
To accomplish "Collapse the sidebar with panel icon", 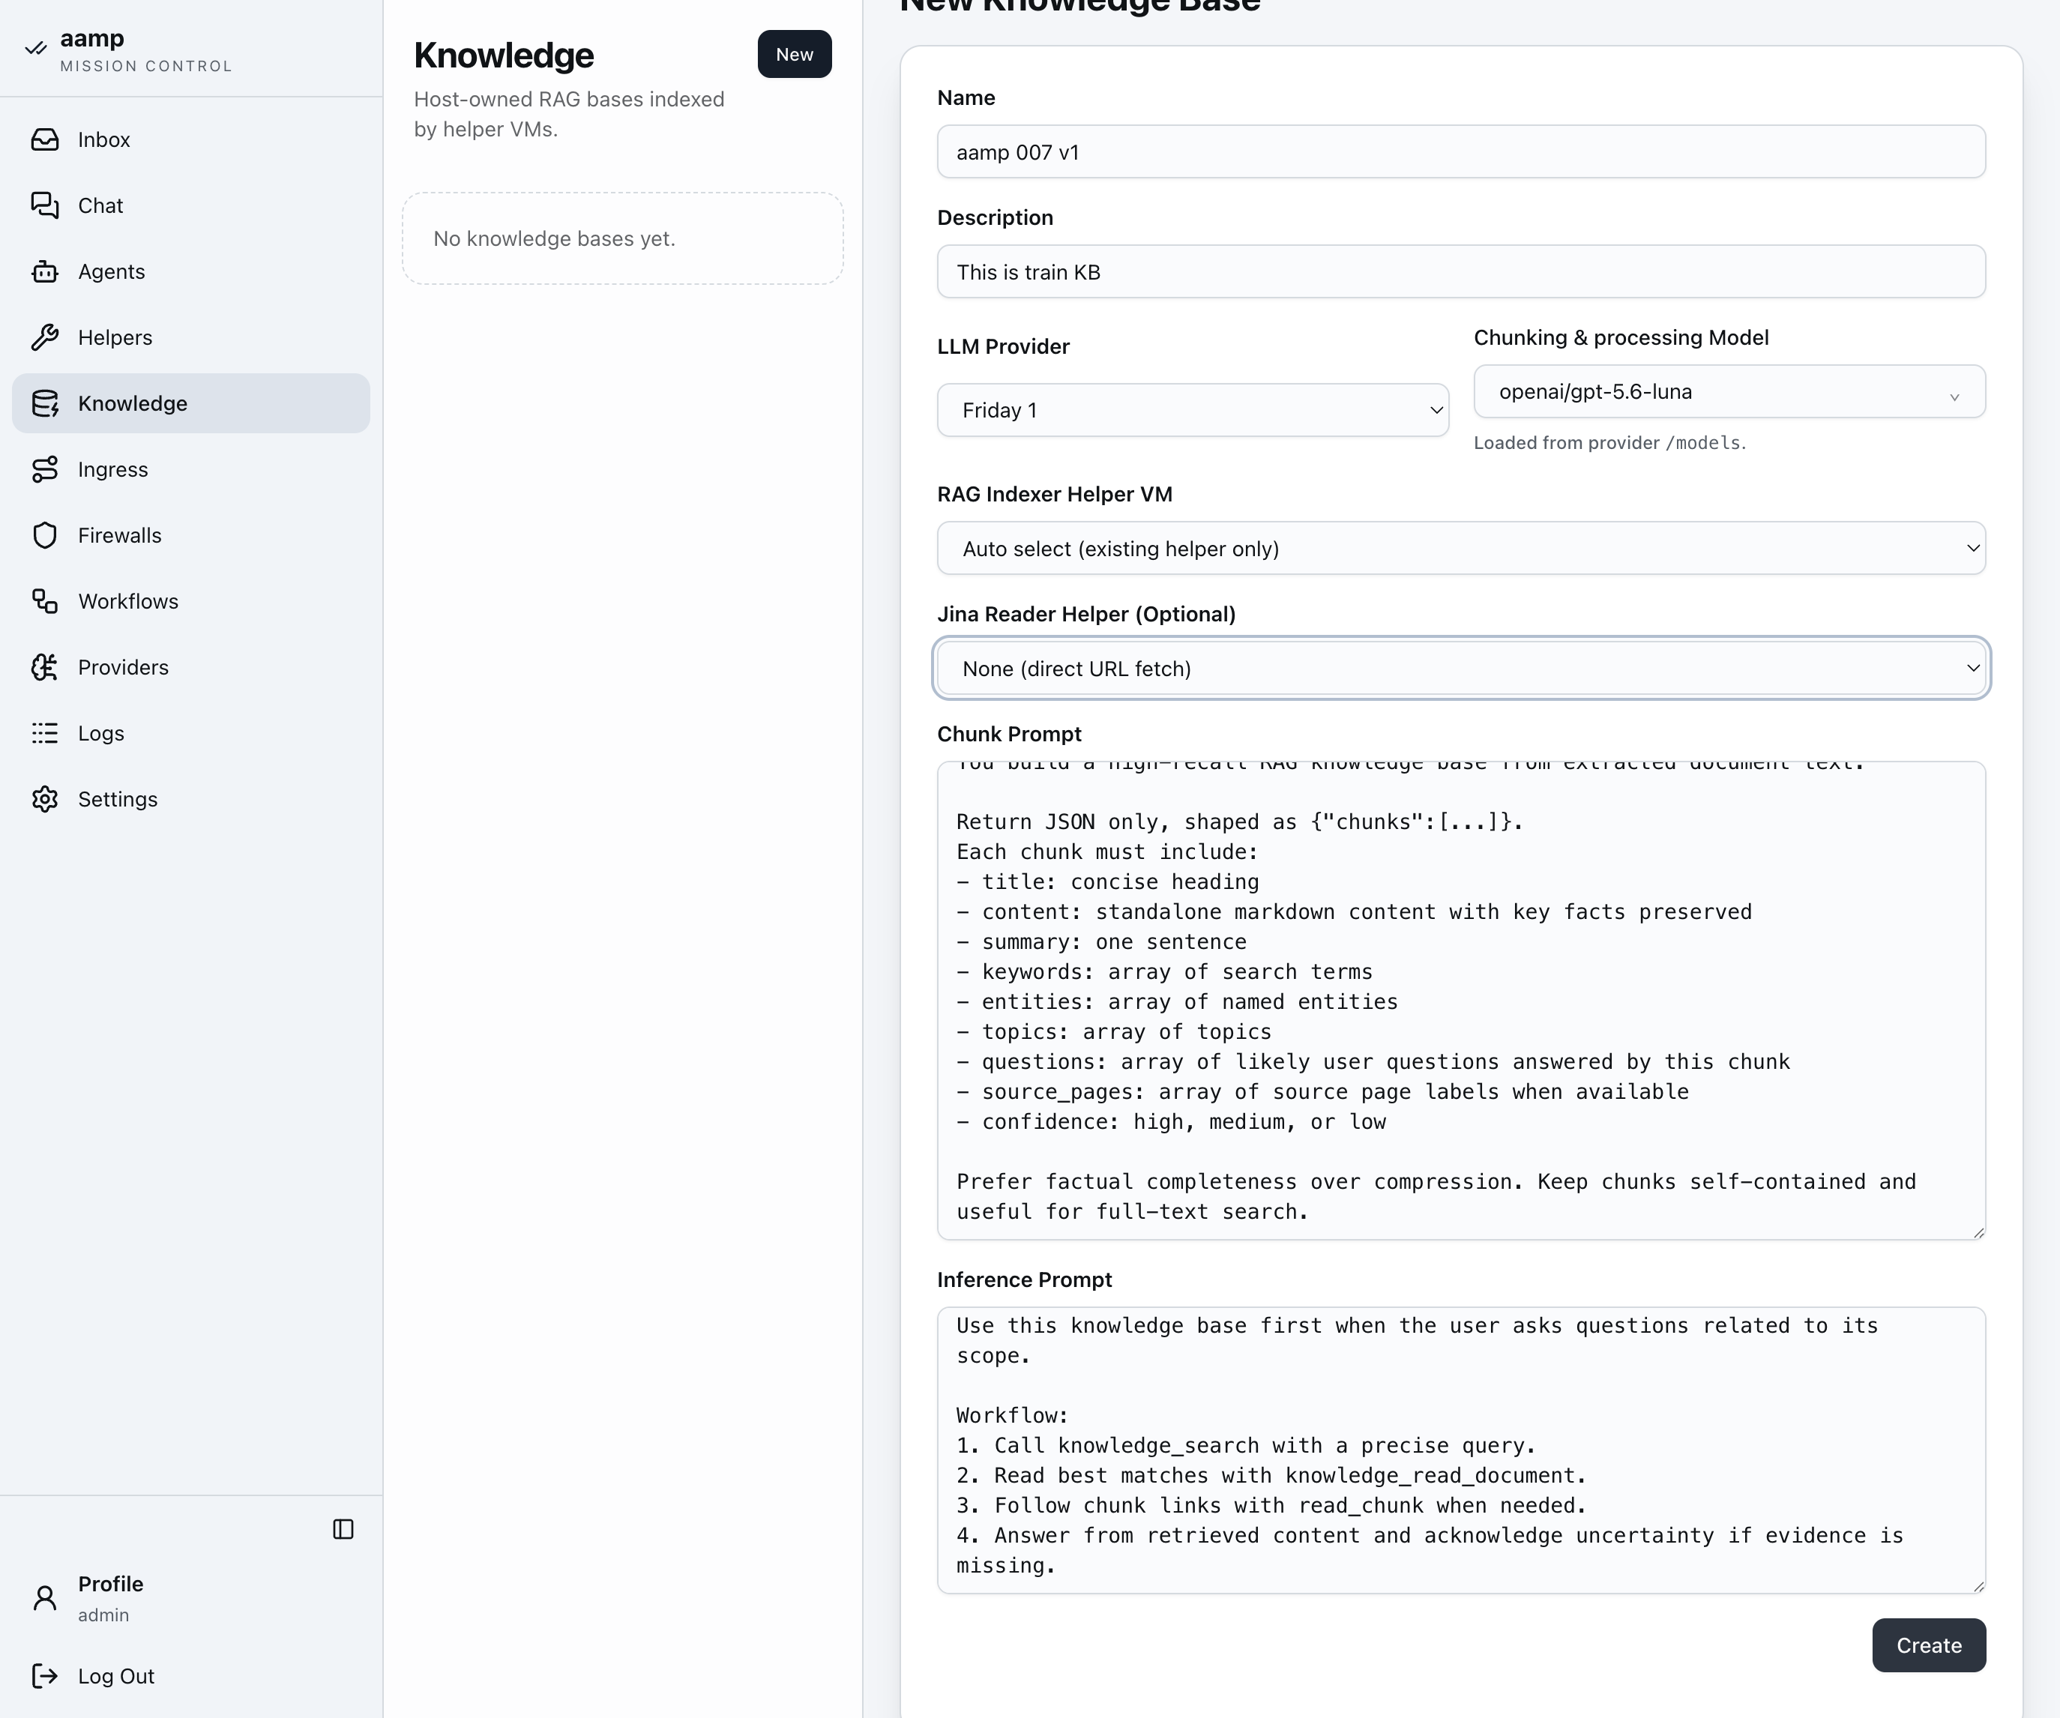I will (x=343, y=1529).
